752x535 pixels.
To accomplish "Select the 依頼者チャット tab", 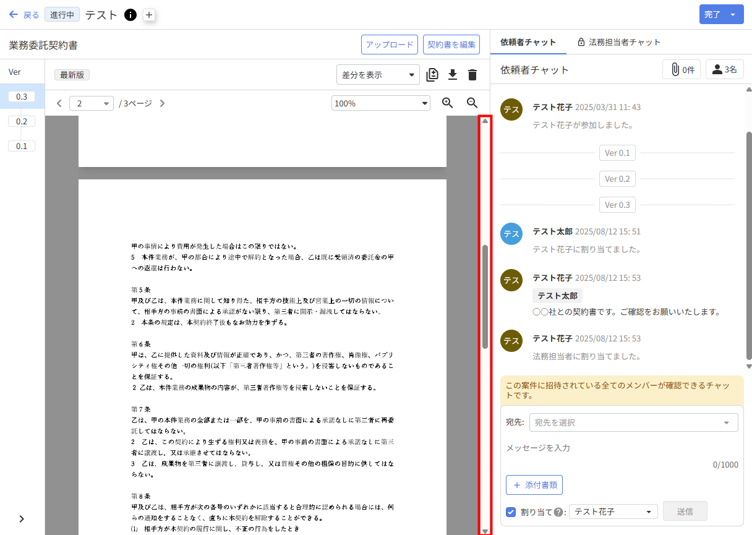I will click(528, 43).
